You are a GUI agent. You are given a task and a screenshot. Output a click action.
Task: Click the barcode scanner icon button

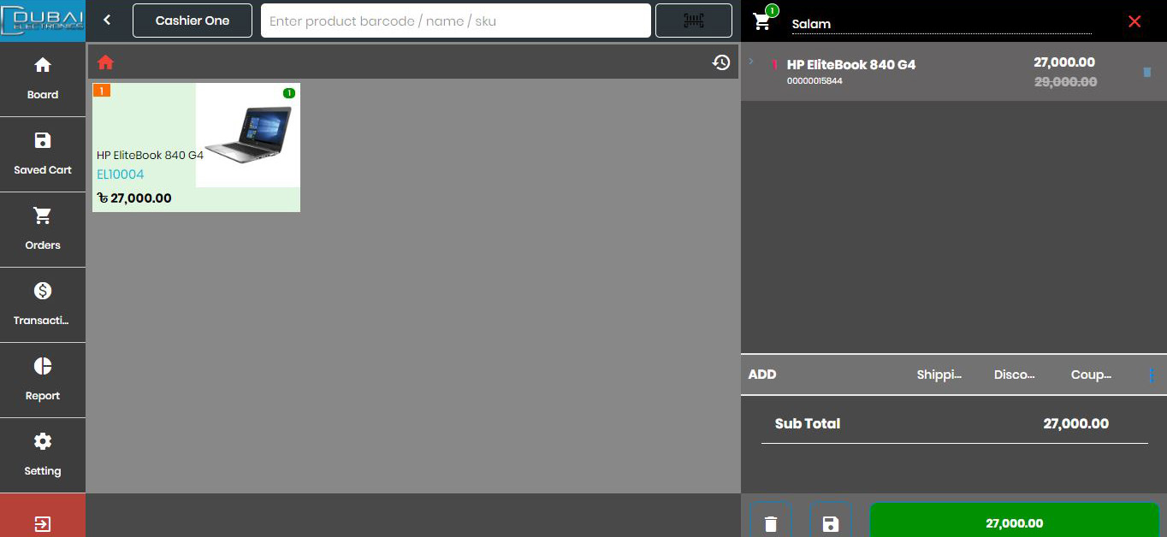coord(693,21)
